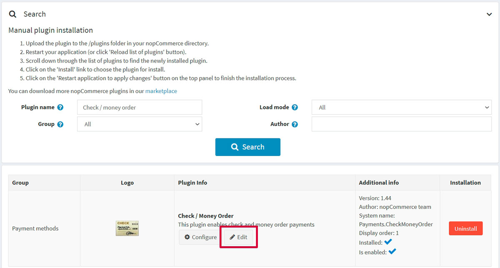Open the Load mode dropdown
Screen dimensions: 500x268
[402, 108]
